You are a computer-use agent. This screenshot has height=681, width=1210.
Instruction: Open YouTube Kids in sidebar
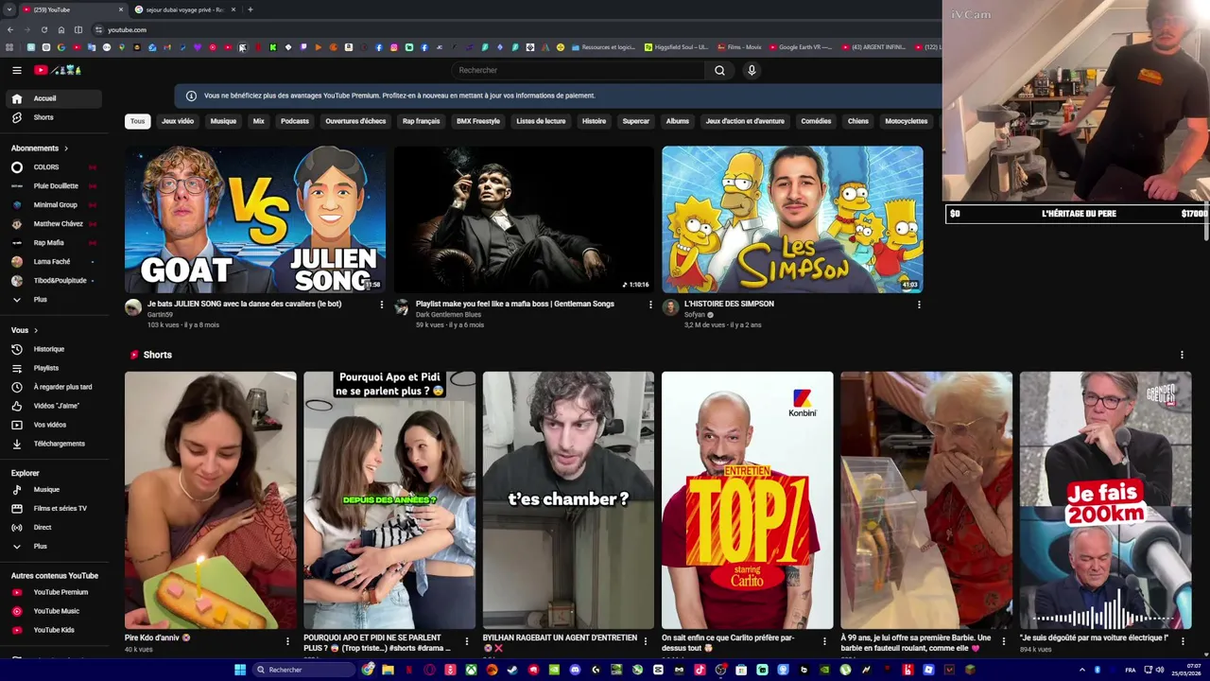tap(55, 630)
